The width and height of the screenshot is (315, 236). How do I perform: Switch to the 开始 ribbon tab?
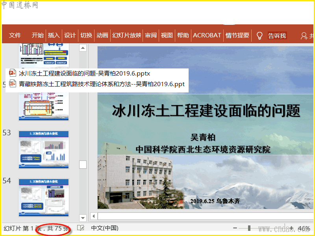37,35
